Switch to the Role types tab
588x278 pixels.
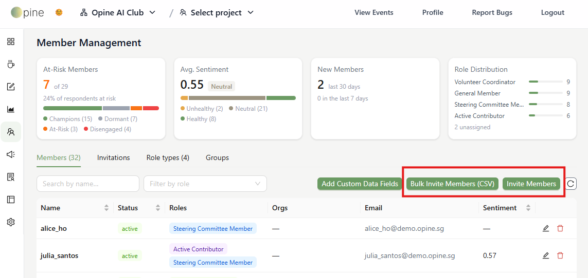pos(168,157)
